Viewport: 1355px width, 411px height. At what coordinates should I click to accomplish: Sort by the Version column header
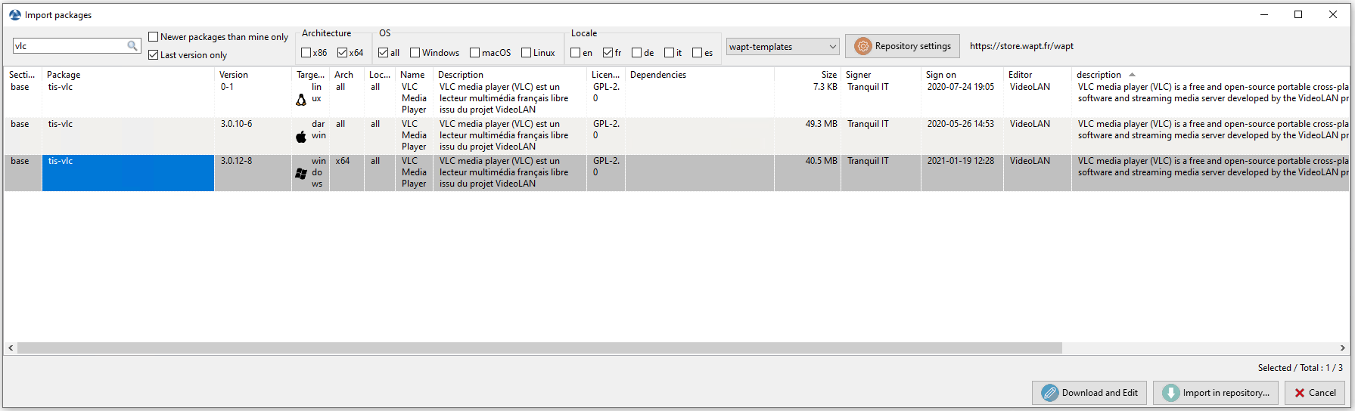tap(253, 75)
